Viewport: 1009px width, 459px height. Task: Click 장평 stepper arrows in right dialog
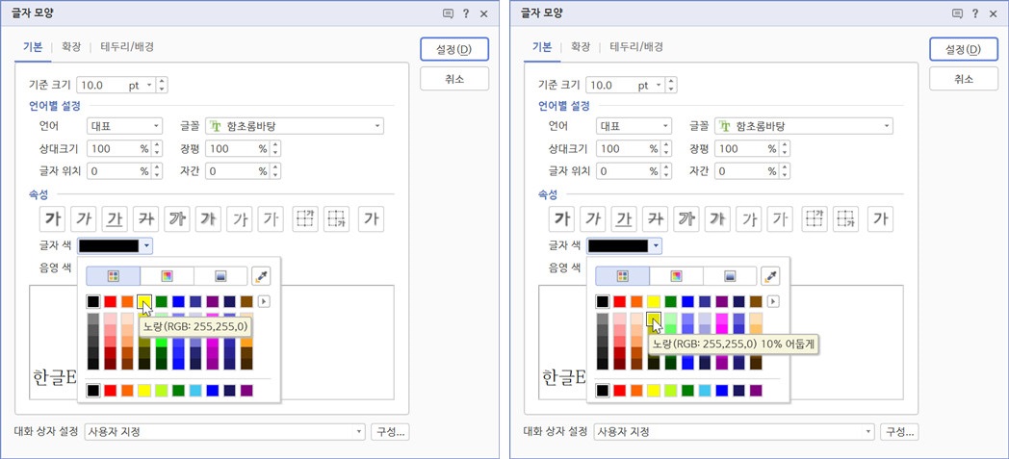click(x=785, y=148)
